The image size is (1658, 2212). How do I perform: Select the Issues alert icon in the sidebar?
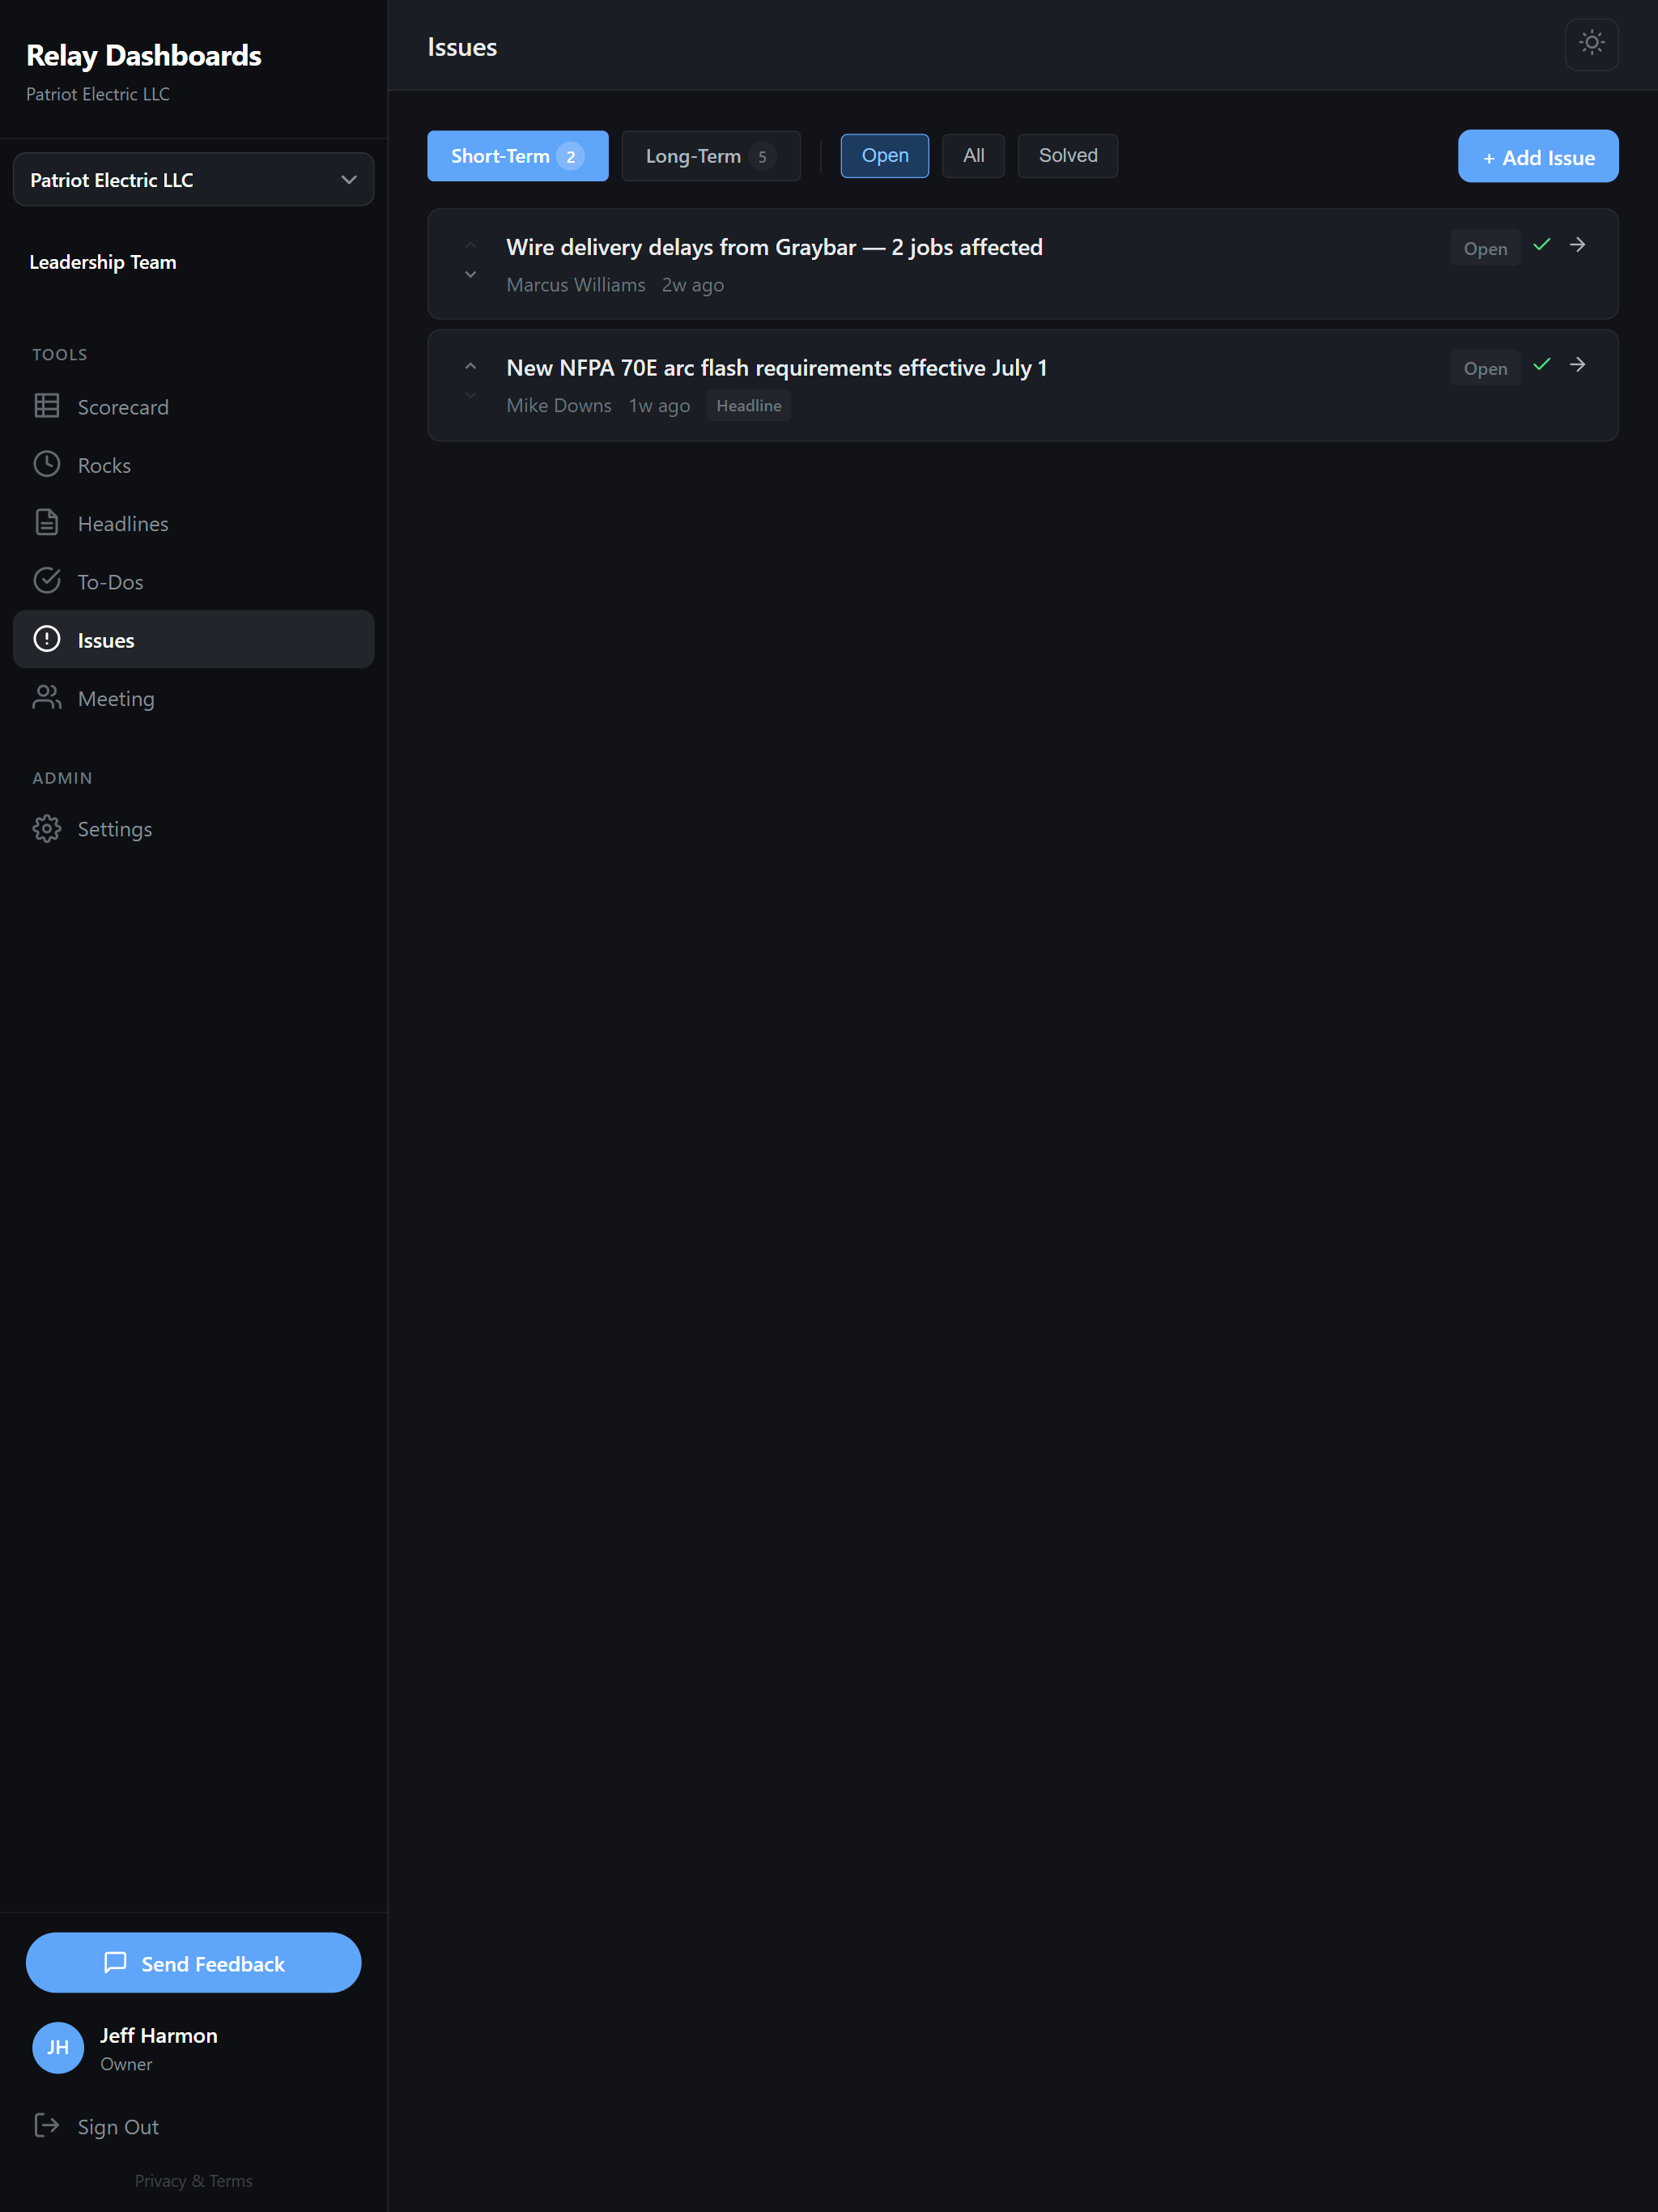pyautogui.click(x=47, y=639)
